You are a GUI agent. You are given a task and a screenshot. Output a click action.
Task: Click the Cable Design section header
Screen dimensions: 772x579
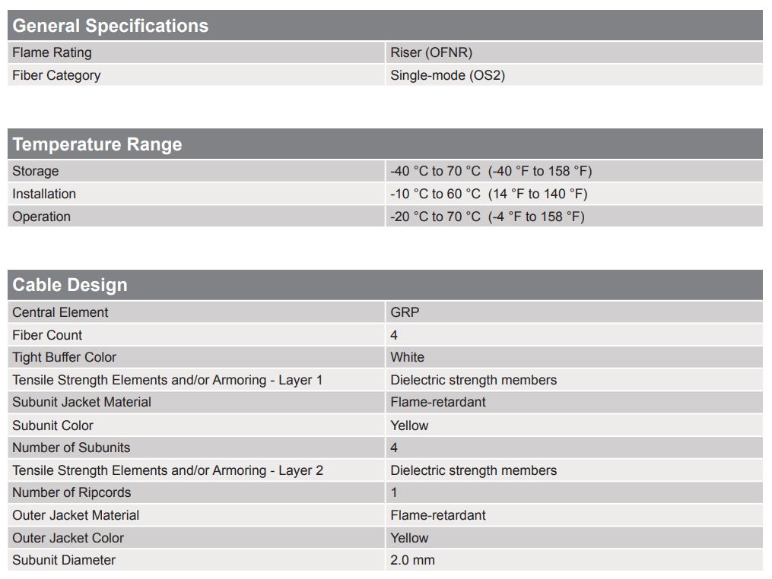point(70,285)
